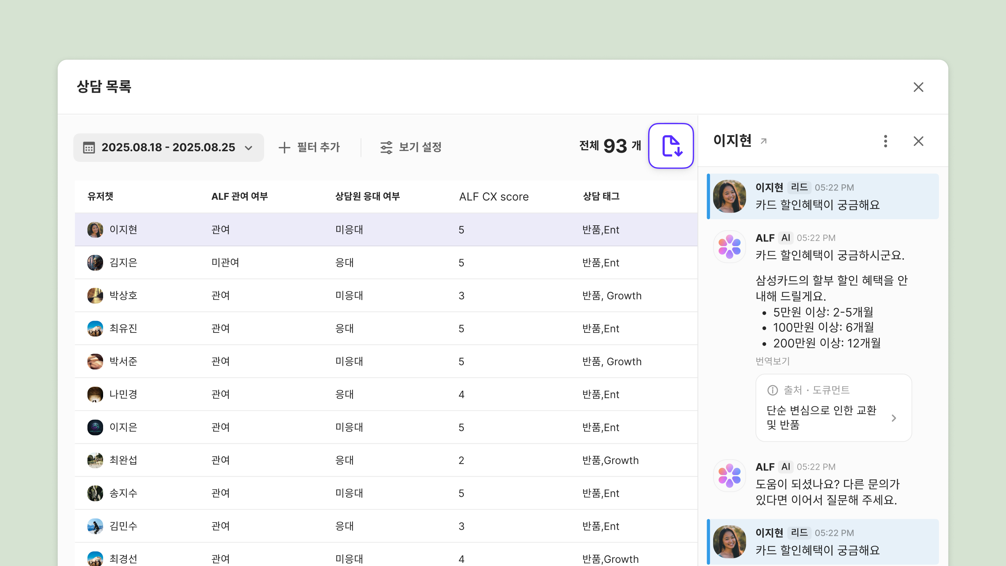Click ALF avatar on 카드 할인혜택이 궁금하시군요 message
Image resolution: width=1006 pixels, height=566 pixels.
(729, 247)
